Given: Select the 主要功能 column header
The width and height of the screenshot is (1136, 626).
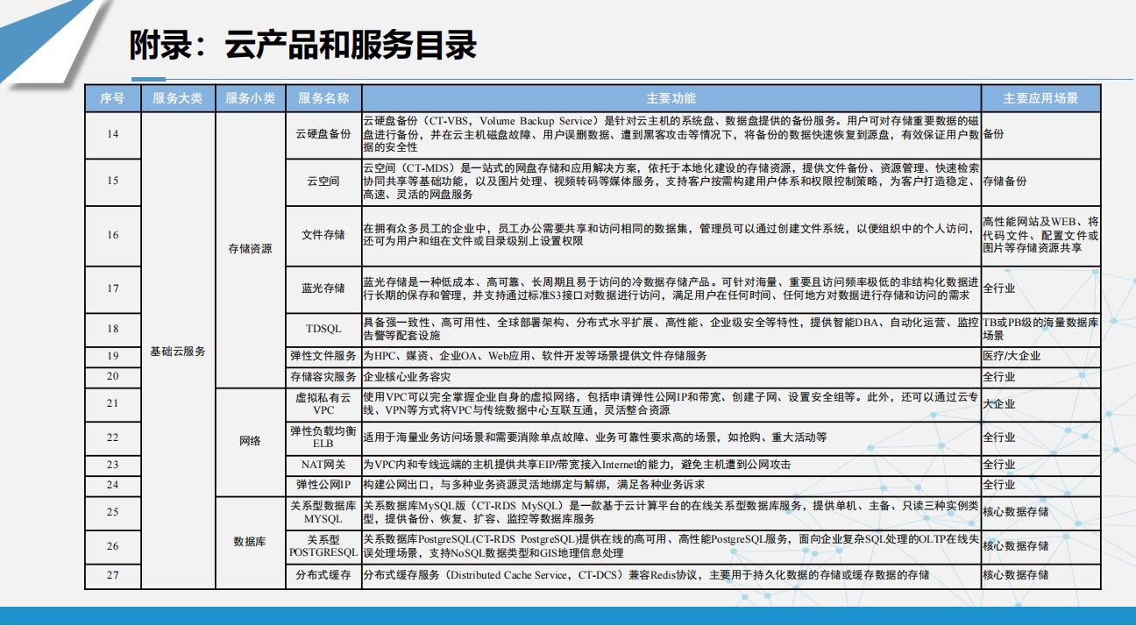Looking at the screenshot, I should (x=671, y=98).
